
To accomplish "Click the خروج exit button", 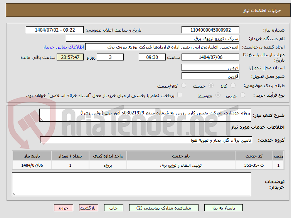I will click(x=64, y=208).
